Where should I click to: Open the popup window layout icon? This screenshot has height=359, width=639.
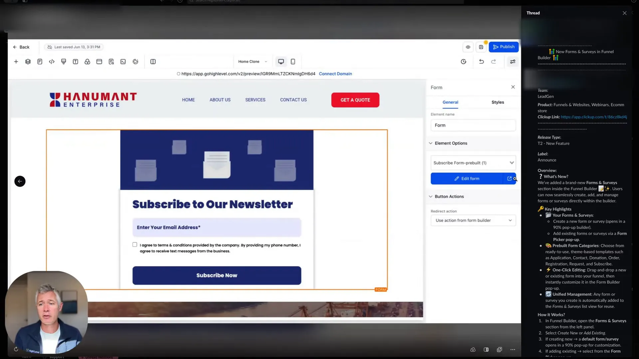tap(99, 61)
